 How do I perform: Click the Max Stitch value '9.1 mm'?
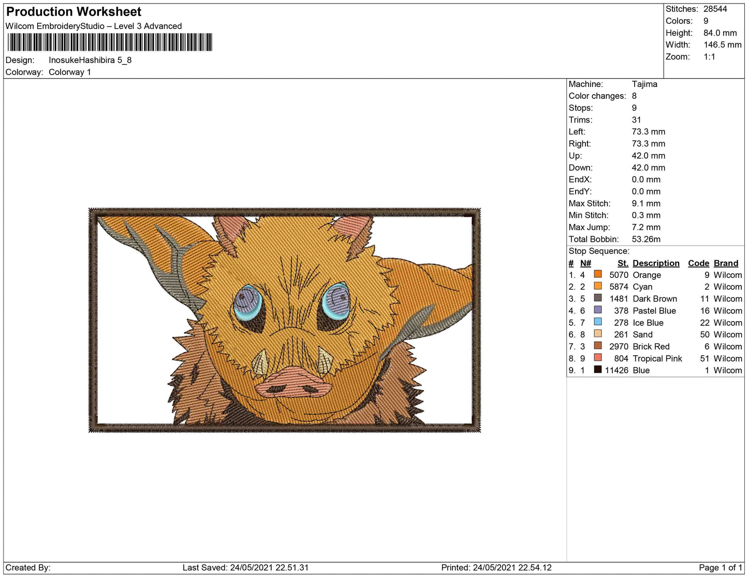(x=646, y=203)
